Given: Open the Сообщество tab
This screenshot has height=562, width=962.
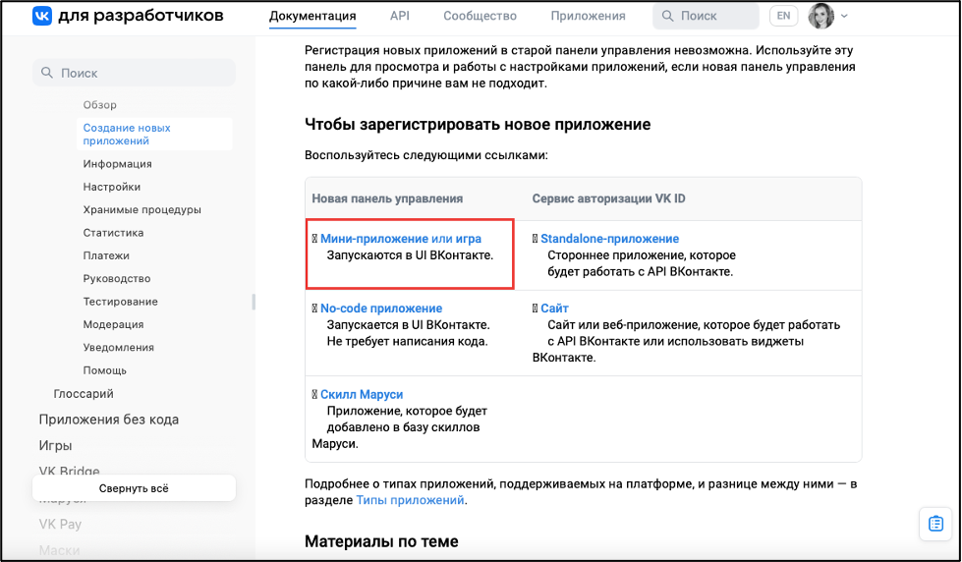Looking at the screenshot, I should coord(480,16).
